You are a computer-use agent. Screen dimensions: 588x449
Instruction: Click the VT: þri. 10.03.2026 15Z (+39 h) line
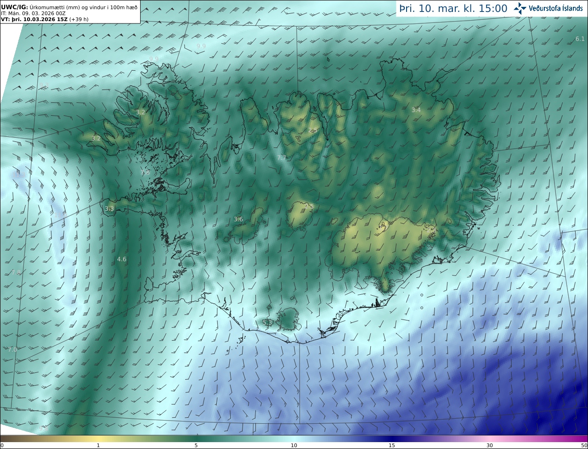click(x=45, y=19)
